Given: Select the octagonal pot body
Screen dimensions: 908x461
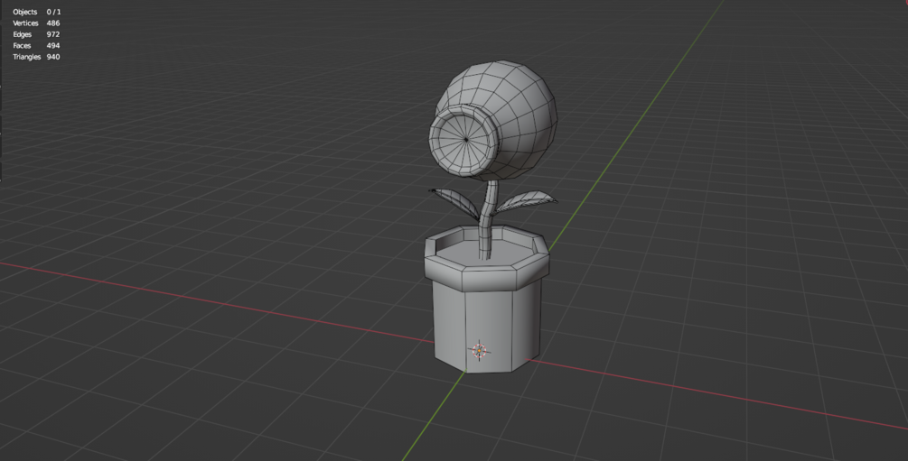Looking at the screenshot, I should coord(488,327).
